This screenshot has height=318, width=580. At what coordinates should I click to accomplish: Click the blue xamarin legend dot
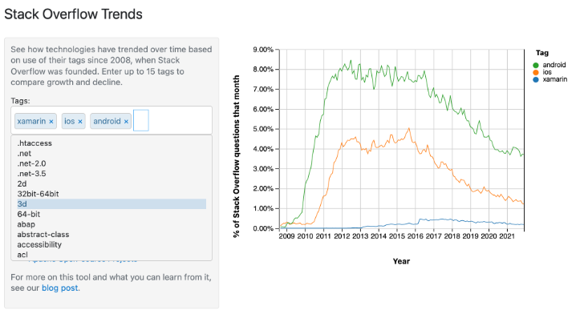[x=536, y=79]
